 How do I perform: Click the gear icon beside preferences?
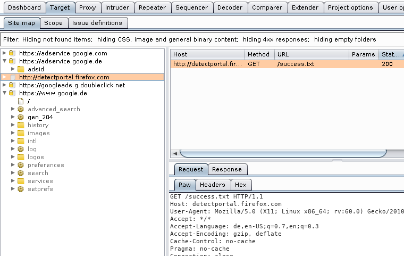click(x=21, y=165)
